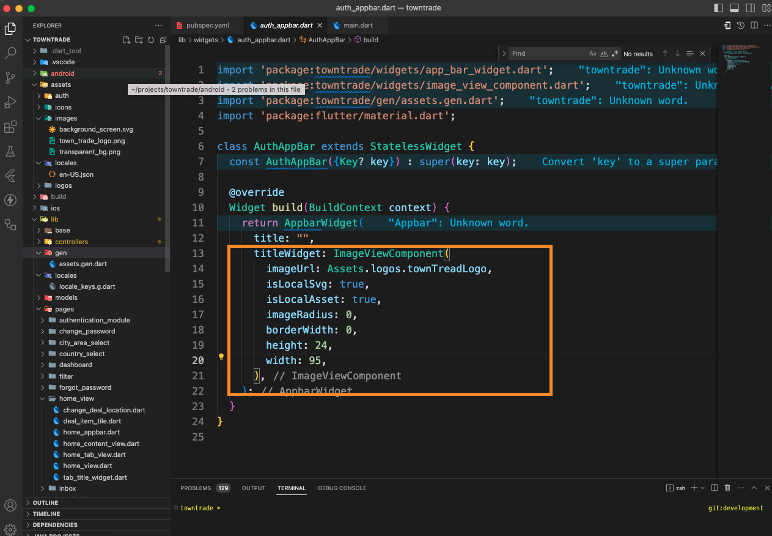The height and width of the screenshot is (536, 772).
Task: Toggle secondary sidebar layout button in title bar
Action: pyautogui.click(x=749, y=8)
